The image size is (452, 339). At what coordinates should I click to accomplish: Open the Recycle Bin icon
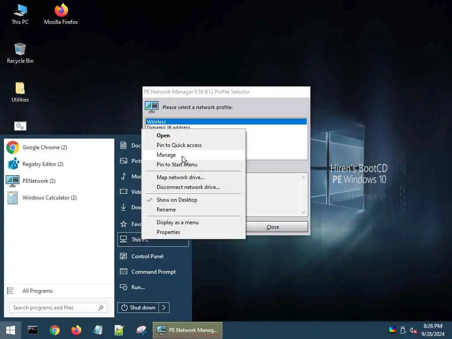[20, 53]
